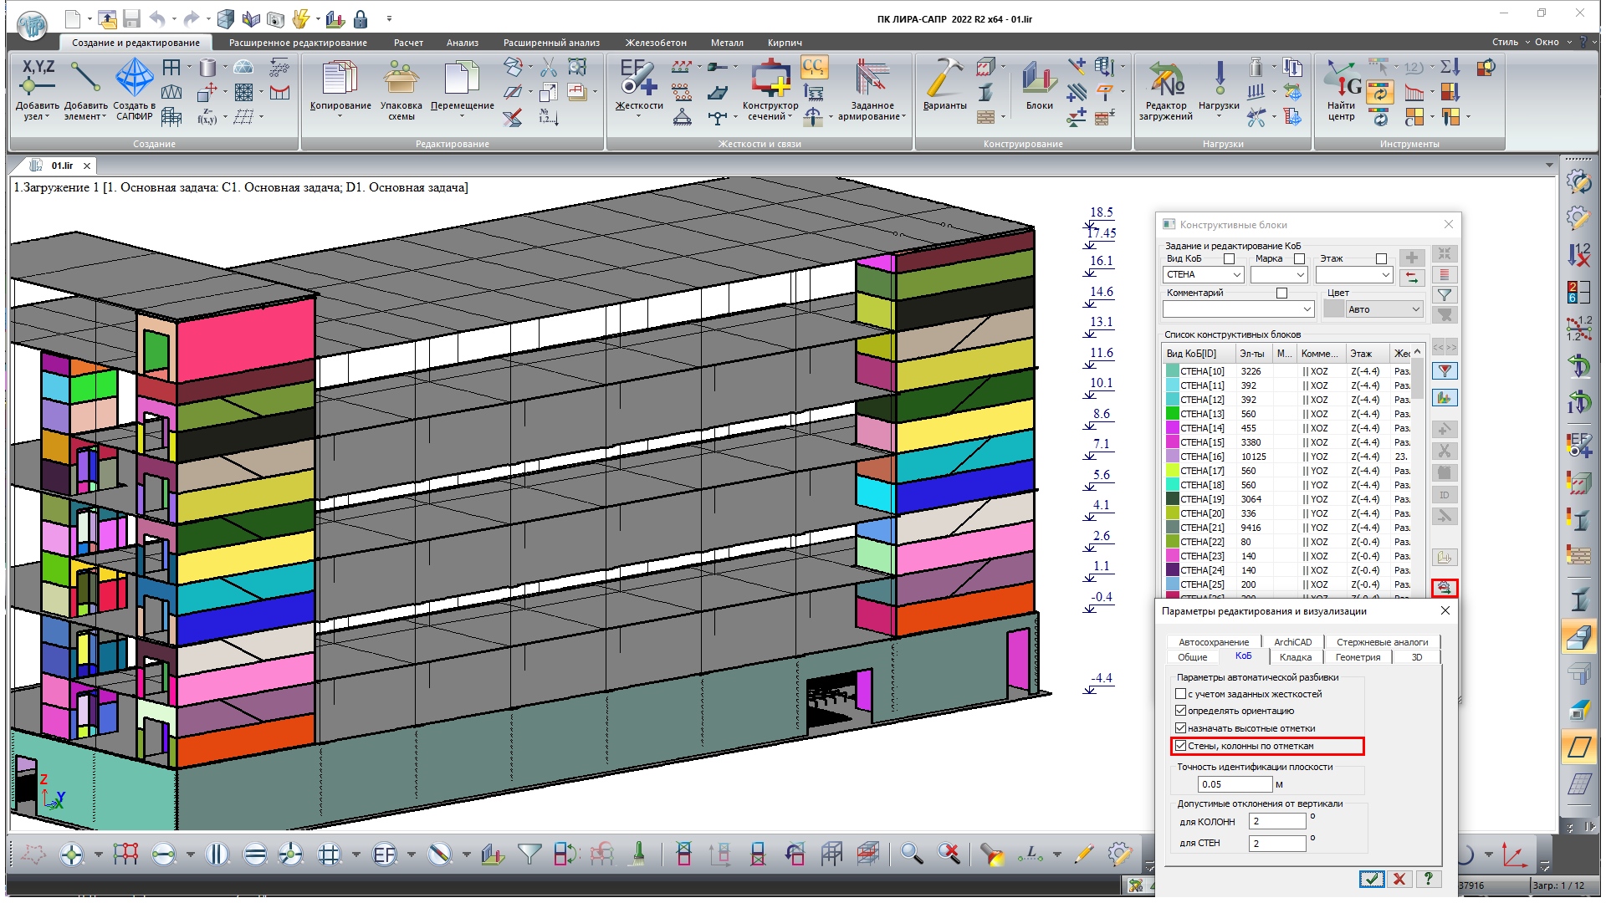Click the Добавить узел tool icon
Image resolution: width=1606 pixels, height=903 pixels.
(x=38, y=79)
